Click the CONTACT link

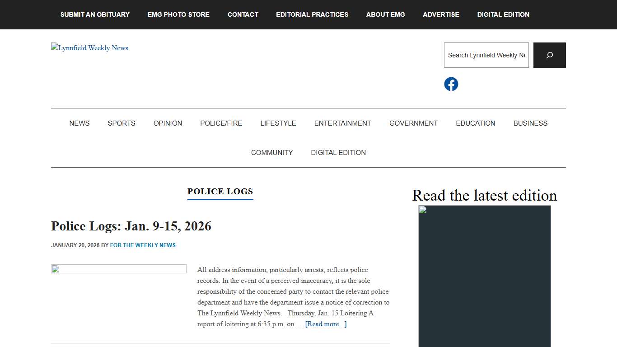pos(243,14)
